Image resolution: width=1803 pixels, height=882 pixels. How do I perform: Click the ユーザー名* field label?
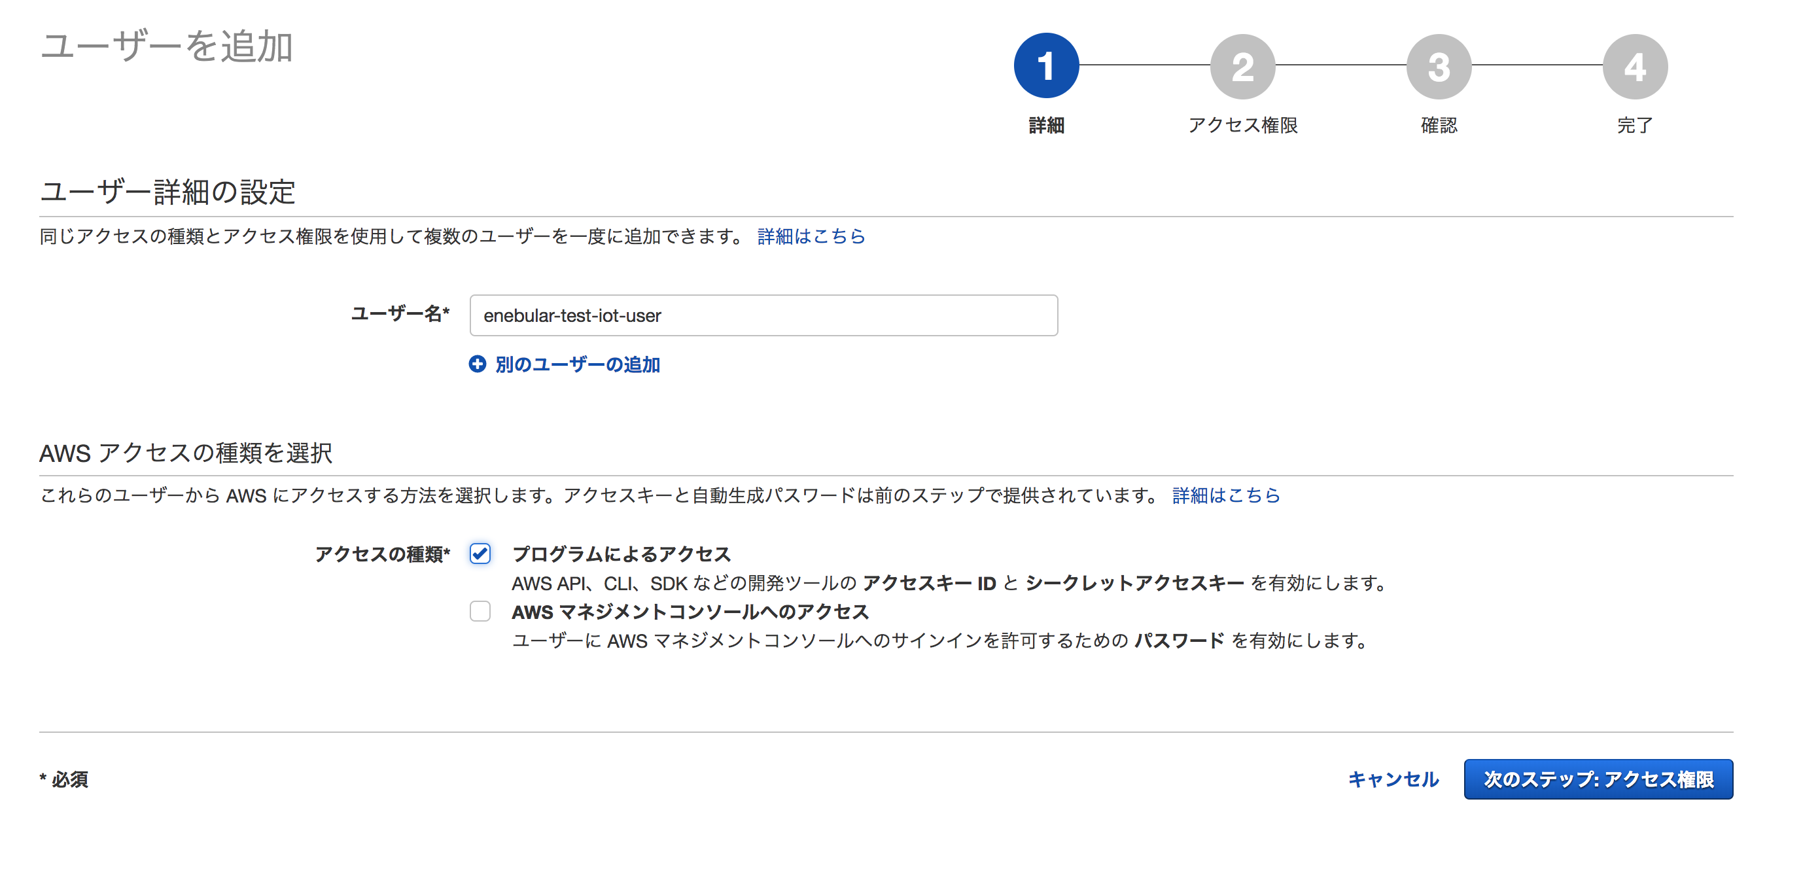point(400,313)
